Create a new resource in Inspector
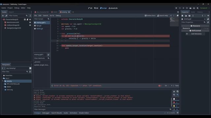The image size is (211, 118). click(182, 16)
